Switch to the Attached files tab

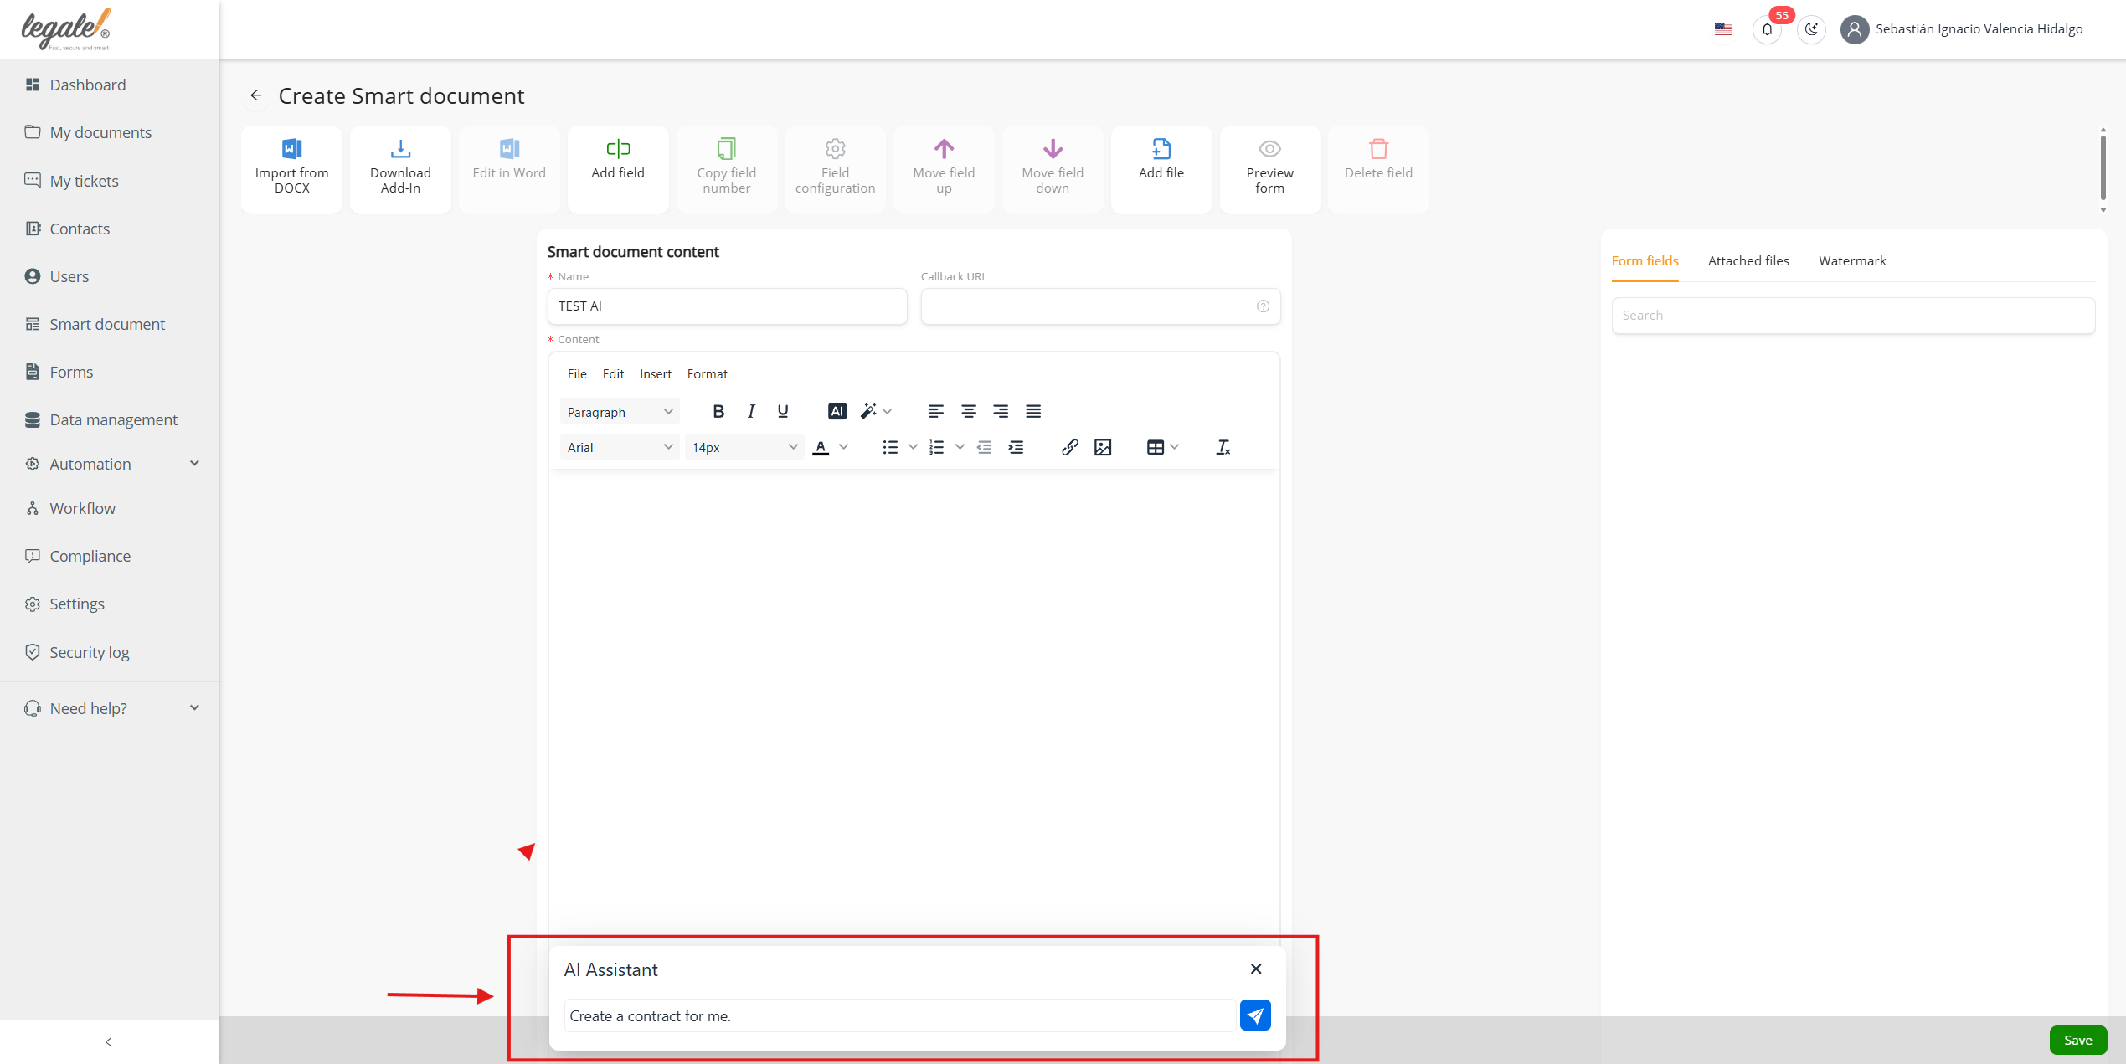pyautogui.click(x=1748, y=261)
